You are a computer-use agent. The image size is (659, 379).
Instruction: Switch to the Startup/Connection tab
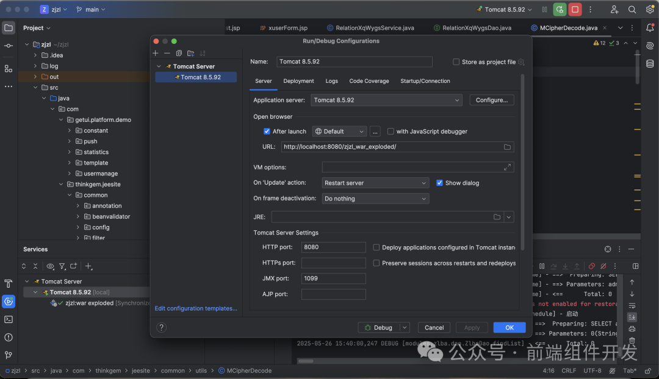425,81
